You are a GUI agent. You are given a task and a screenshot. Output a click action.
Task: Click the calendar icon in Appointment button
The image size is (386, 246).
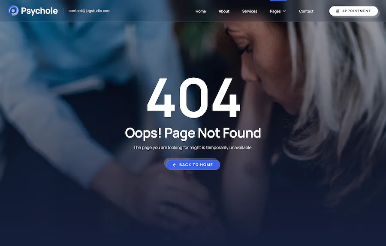338,11
